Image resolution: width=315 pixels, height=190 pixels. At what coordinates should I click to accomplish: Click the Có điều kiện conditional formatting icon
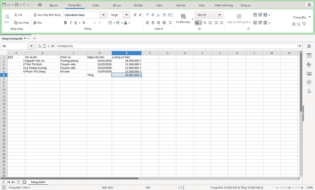(x=183, y=18)
